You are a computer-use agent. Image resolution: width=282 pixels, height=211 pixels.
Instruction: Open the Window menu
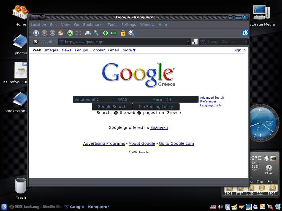pyautogui.click(x=147, y=24)
